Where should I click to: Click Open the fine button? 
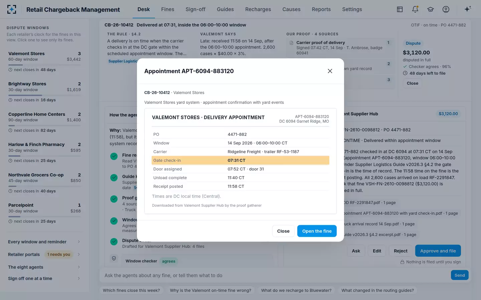click(317, 231)
